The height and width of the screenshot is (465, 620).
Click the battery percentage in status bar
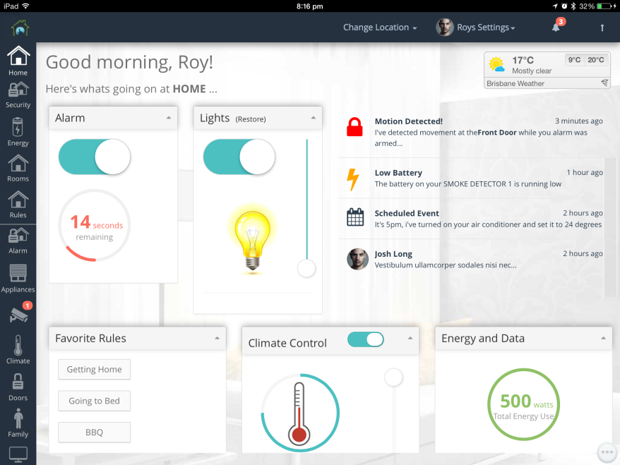tap(587, 6)
